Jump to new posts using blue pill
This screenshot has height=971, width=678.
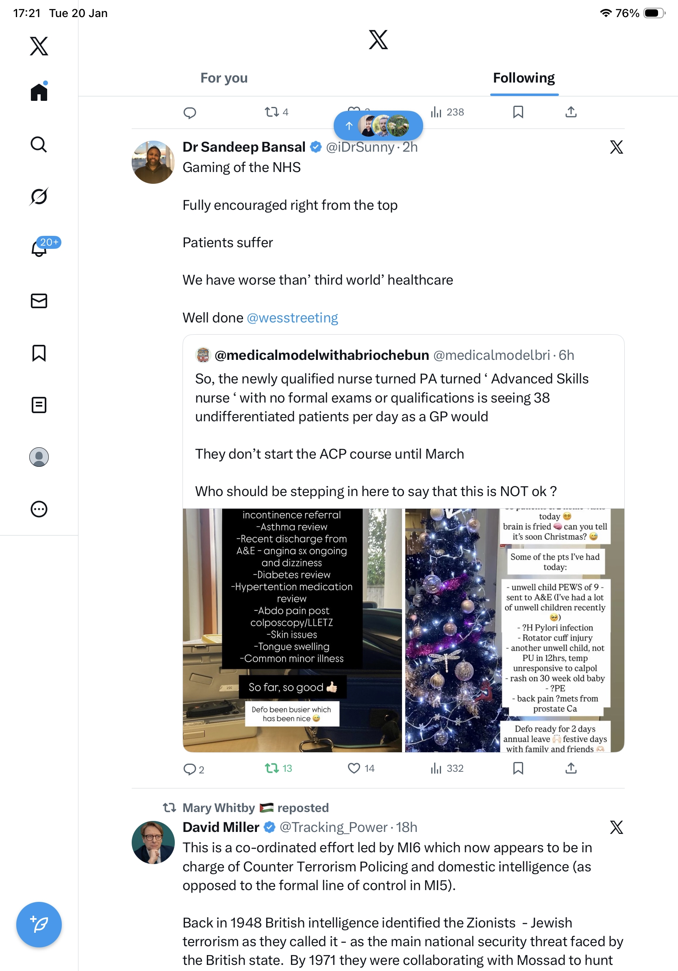click(x=378, y=126)
